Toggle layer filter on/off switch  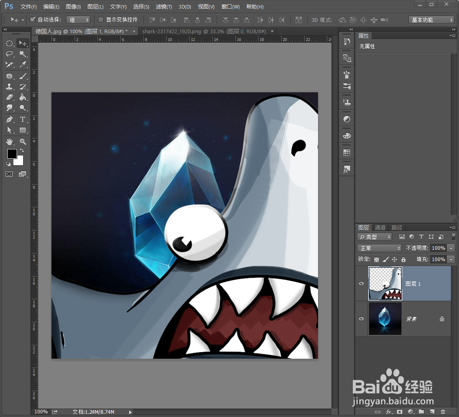(453, 236)
